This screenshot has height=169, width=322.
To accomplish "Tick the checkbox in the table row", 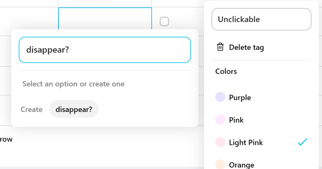I will tap(164, 21).
